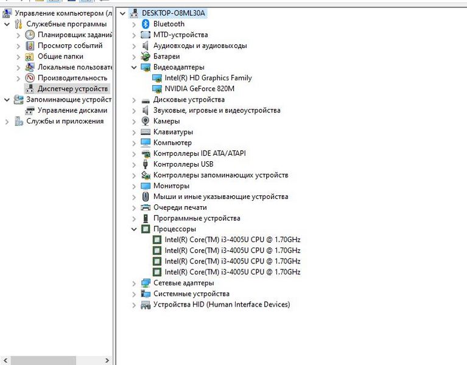
Task: Click the Intel(R) HD Graphics Family icon
Action: coord(157,78)
